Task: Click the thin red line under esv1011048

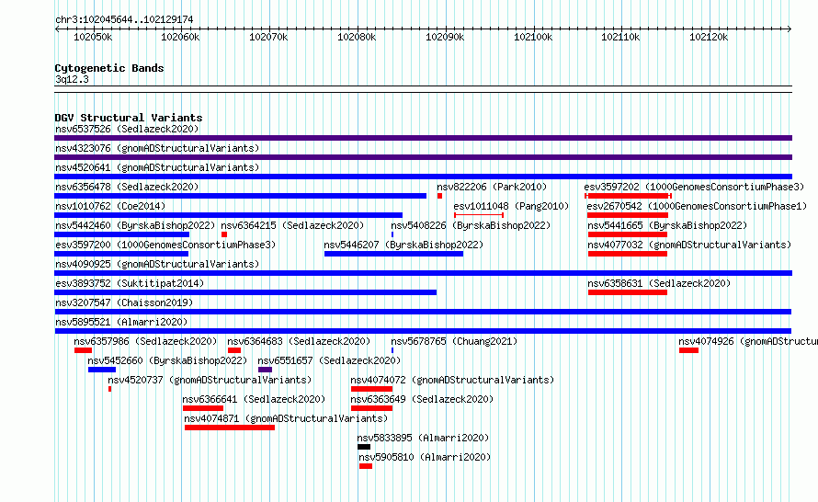Action: (479, 215)
